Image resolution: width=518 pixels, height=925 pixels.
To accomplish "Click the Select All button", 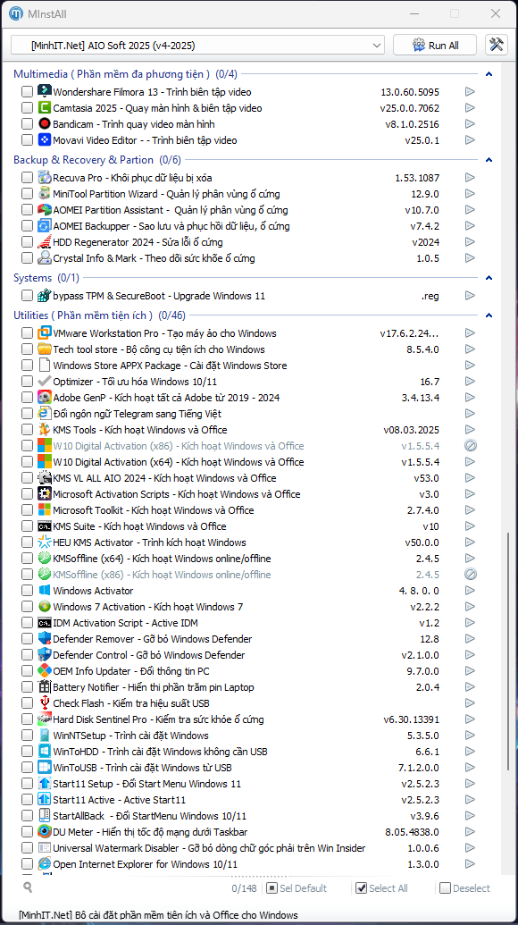I will pyautogui.click(x=382, y=888).
